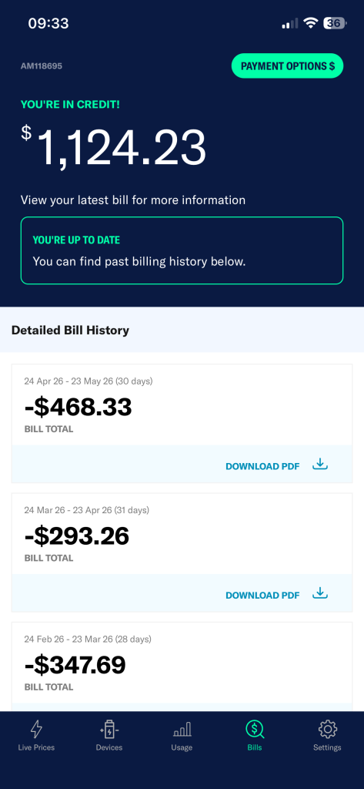The image size is (364, 789).
Task: Tap the battery indicator in status bar
Action: [x=334, y=23]
